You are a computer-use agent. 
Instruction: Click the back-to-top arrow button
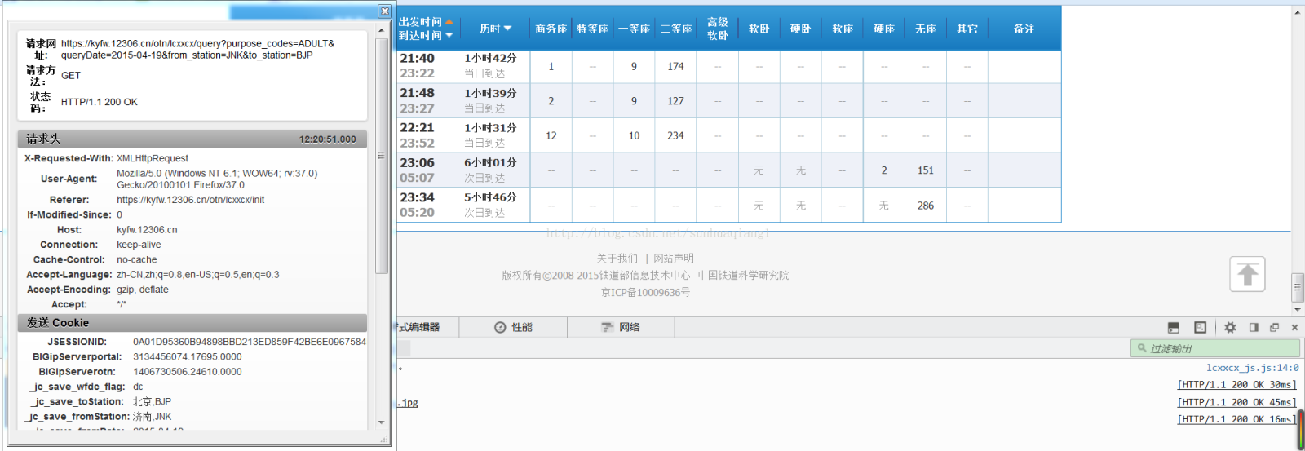(x=1247, y=274)
